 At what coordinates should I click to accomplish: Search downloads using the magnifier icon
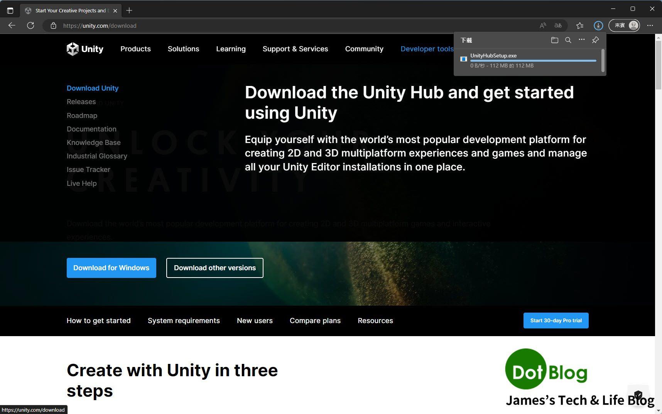click(568, 40)
